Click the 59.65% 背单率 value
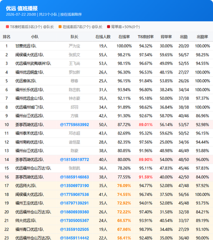This screenshot has width=213, height=240. pos(166,55)
